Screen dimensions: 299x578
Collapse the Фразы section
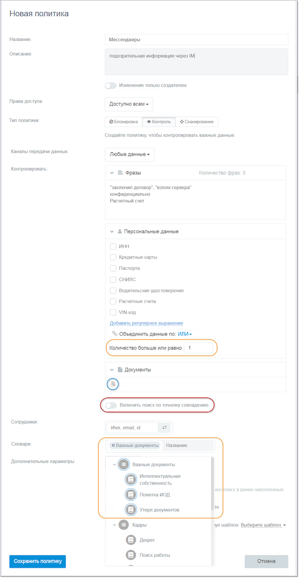(111, 173)
